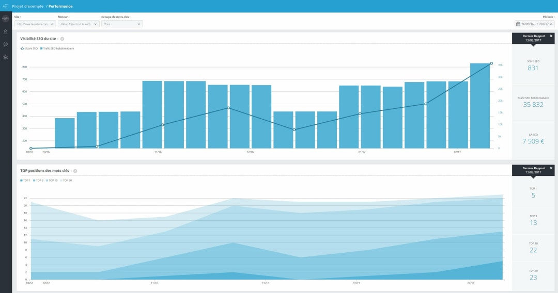Toggle the TOP 1 legend color swatch
The width and height of the screenshot is (558, 293).
[22, 181]
